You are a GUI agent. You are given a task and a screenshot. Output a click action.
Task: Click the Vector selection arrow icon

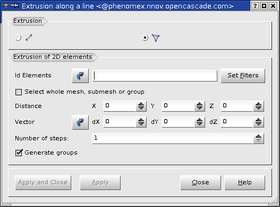(80, 122)
